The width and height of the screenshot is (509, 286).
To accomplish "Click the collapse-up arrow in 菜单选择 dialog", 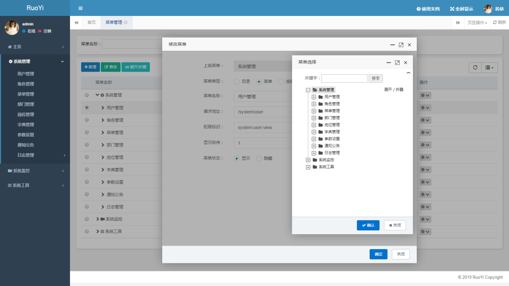I will click(x=408, y=73).
